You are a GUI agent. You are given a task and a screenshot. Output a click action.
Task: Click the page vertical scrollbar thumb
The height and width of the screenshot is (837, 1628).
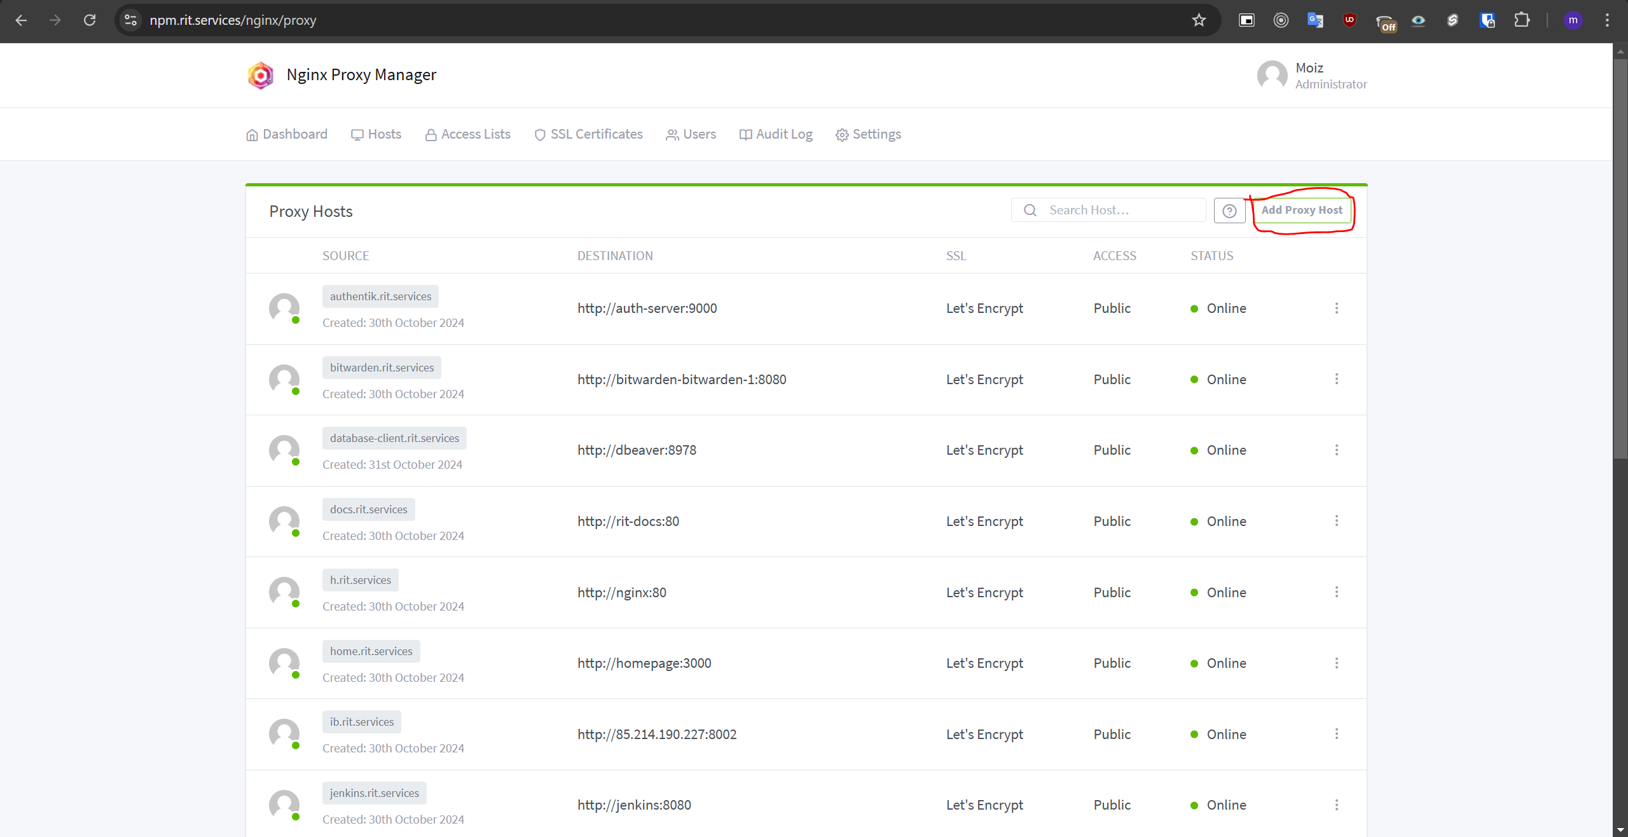pos(1620,258)
